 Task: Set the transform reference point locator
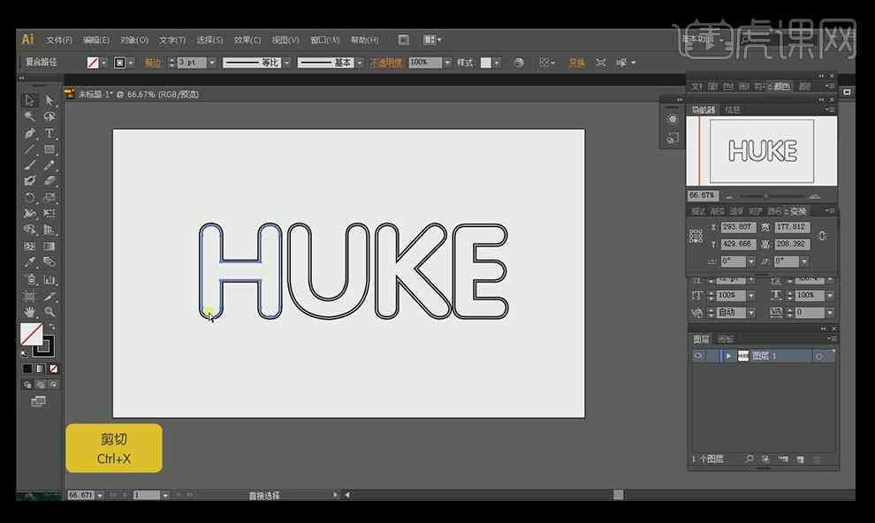(696, 236)
